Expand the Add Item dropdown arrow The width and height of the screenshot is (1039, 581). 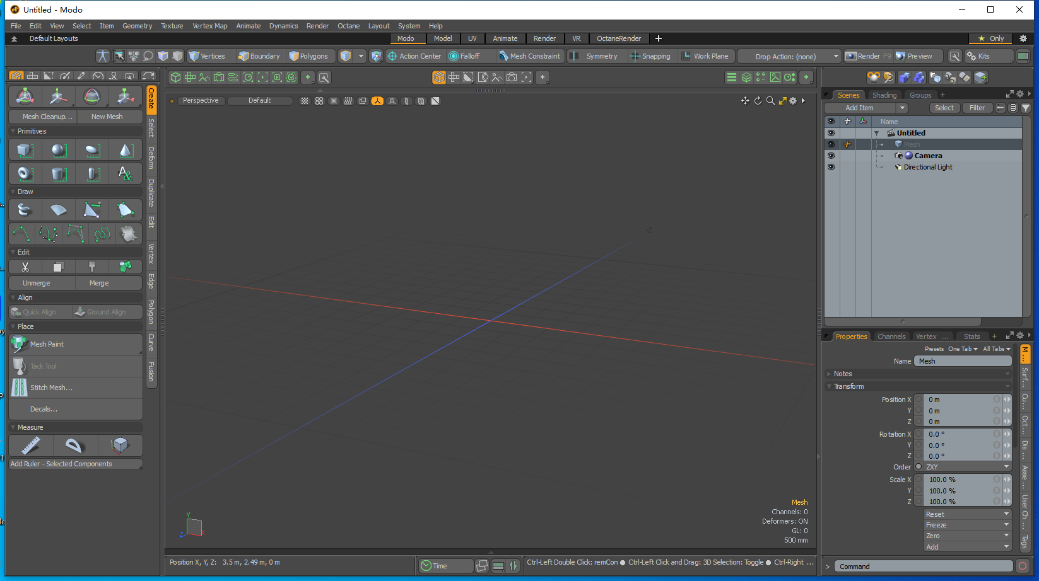(902, 107)
